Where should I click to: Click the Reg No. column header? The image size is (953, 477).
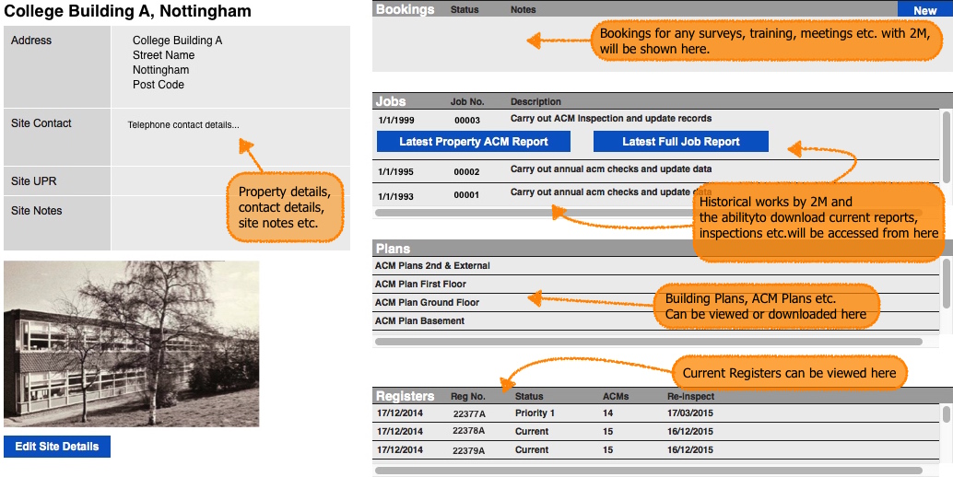(x=468, y=396)
